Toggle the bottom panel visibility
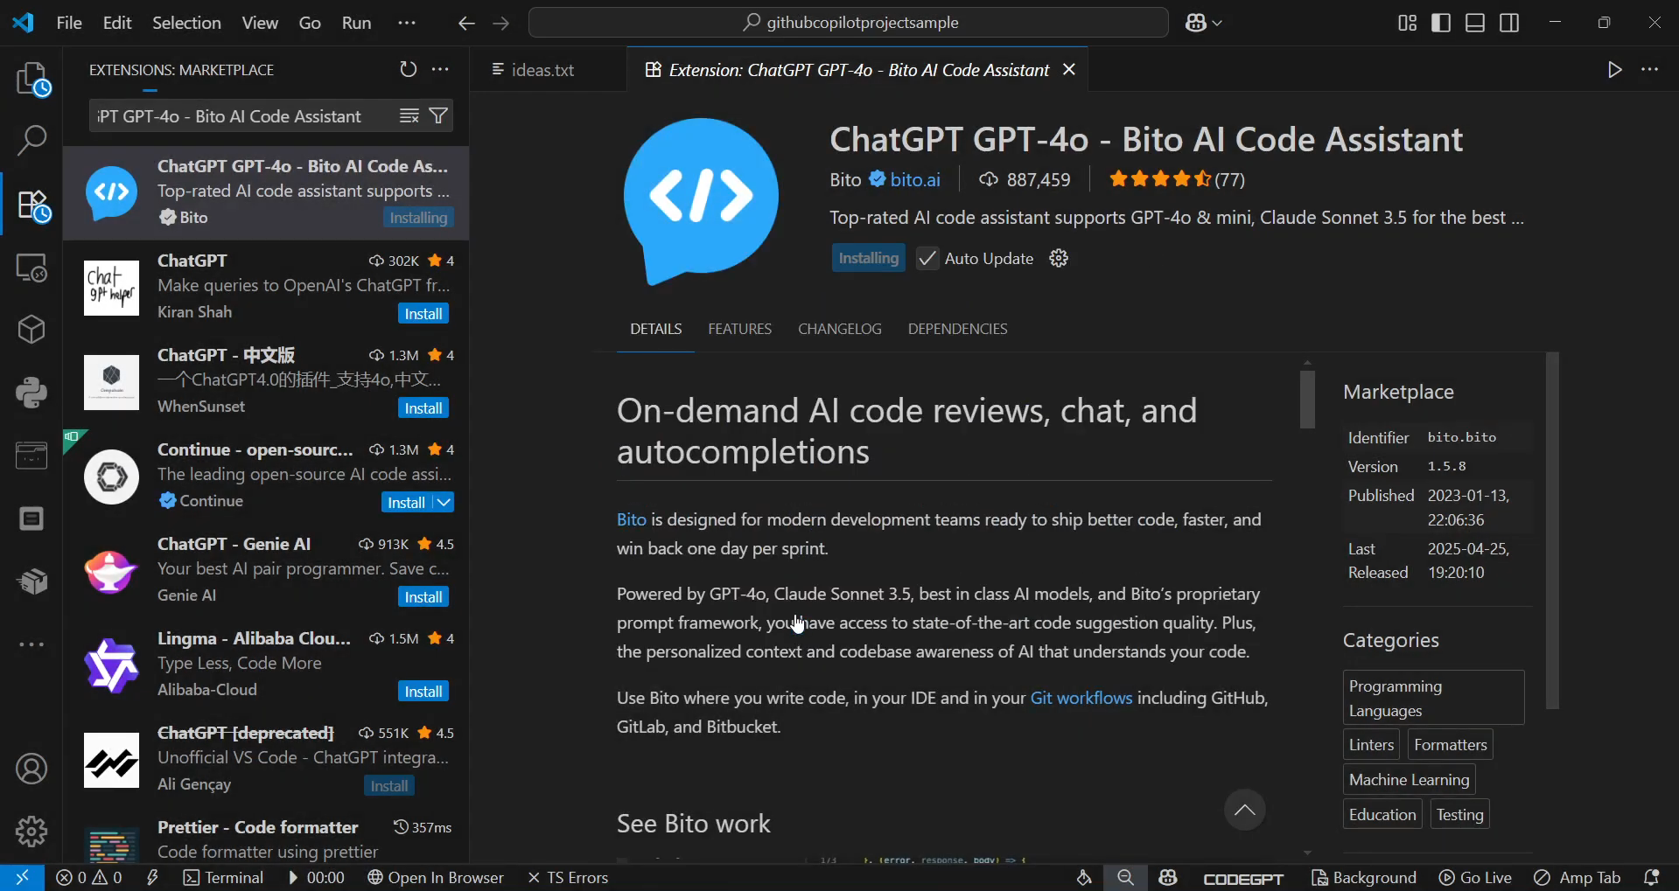 tap(1475, 23)
